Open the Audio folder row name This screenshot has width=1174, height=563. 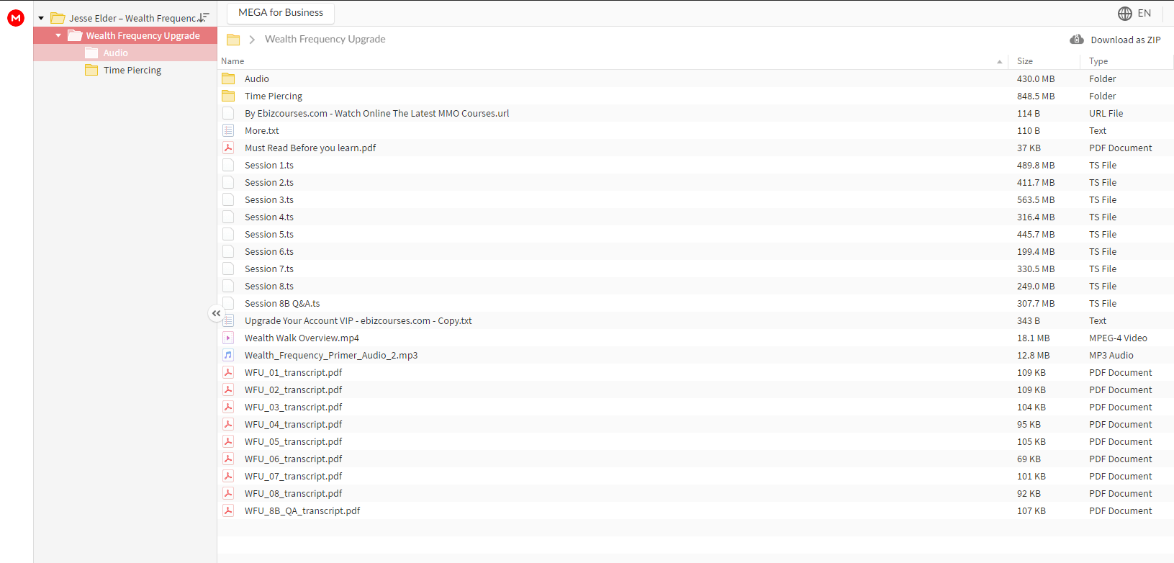pos(257,78)
